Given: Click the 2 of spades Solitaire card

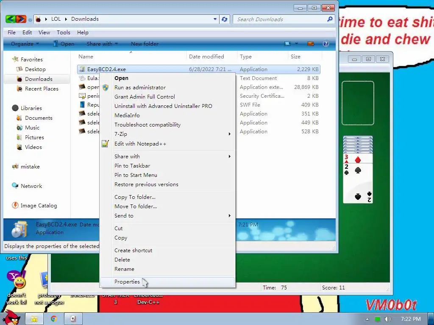Looking at the screenshot, I should pos(358,183).
